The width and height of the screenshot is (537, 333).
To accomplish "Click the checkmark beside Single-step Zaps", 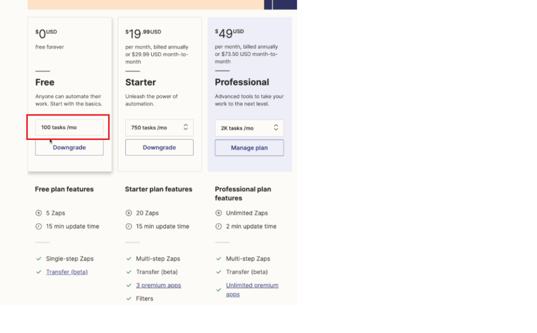I will 39,259.
